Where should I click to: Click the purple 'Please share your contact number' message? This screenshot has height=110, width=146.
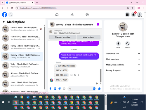click(79, 56)
